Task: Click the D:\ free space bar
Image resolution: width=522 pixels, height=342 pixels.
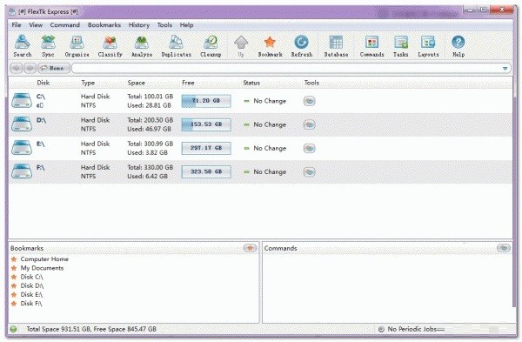Action: 206,124
